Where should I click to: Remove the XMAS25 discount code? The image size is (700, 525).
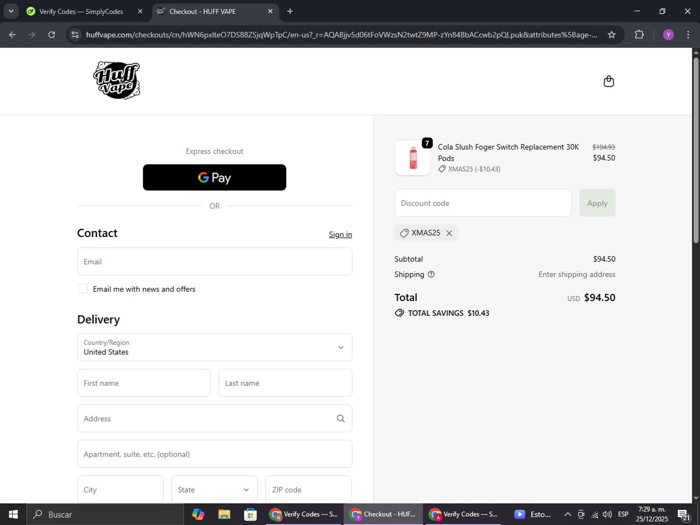tap(449, 233)
